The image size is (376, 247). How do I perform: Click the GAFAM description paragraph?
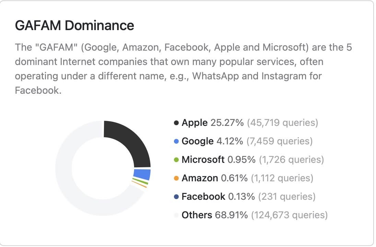pyautogui.click(x=183, y=69)
